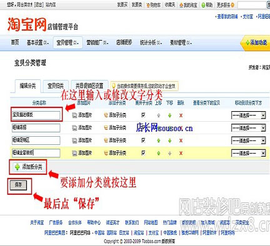Viewport: 270px width, 246px height.
Task: Expand 素材管理 navigation menu
Action: pos(181,42)
